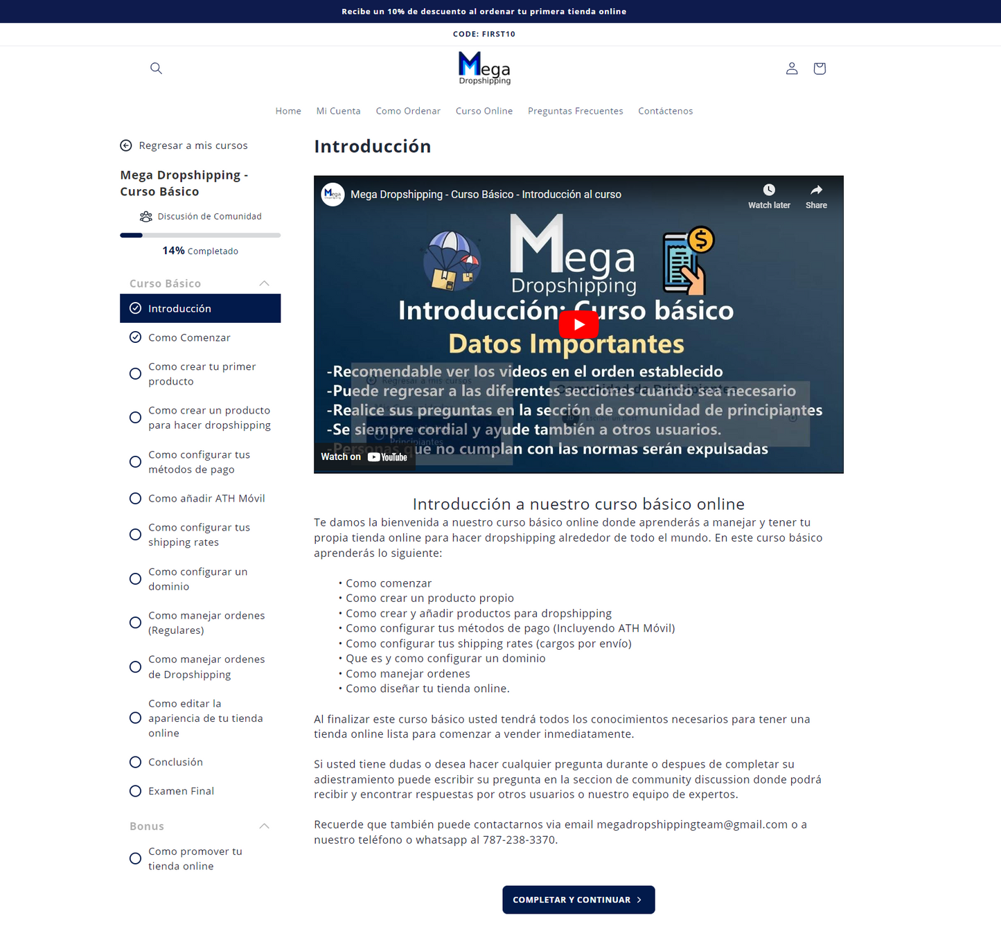Click the back arrow circle icon
1001x940 pixels.
[x=126, y=145]
